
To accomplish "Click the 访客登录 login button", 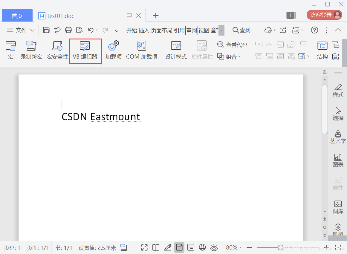I will [x=324, y=15].
